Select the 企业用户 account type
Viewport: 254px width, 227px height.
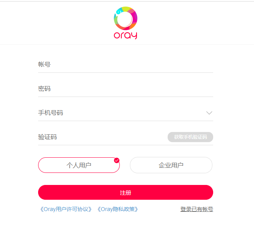point(171,165)
